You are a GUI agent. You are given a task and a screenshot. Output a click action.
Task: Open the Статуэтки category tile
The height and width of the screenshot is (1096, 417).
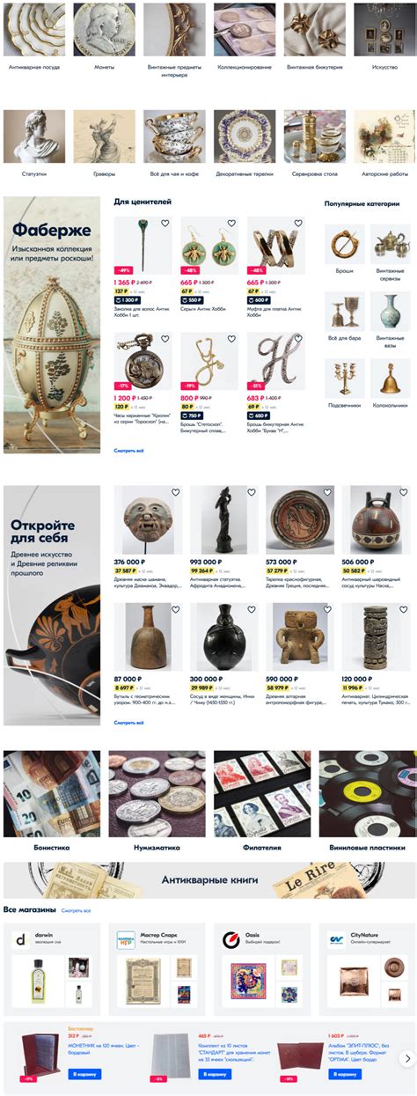tap(34, 143)
